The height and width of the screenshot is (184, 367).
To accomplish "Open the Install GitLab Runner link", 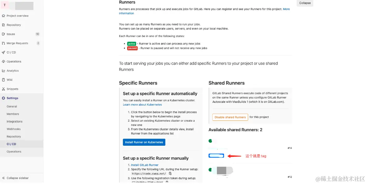I will [145, 165].
